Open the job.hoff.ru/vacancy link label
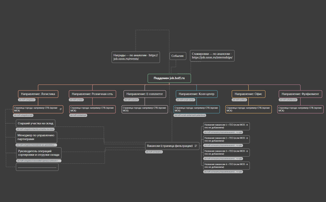This screenshot has height=202, width=326. pos(154,152)
